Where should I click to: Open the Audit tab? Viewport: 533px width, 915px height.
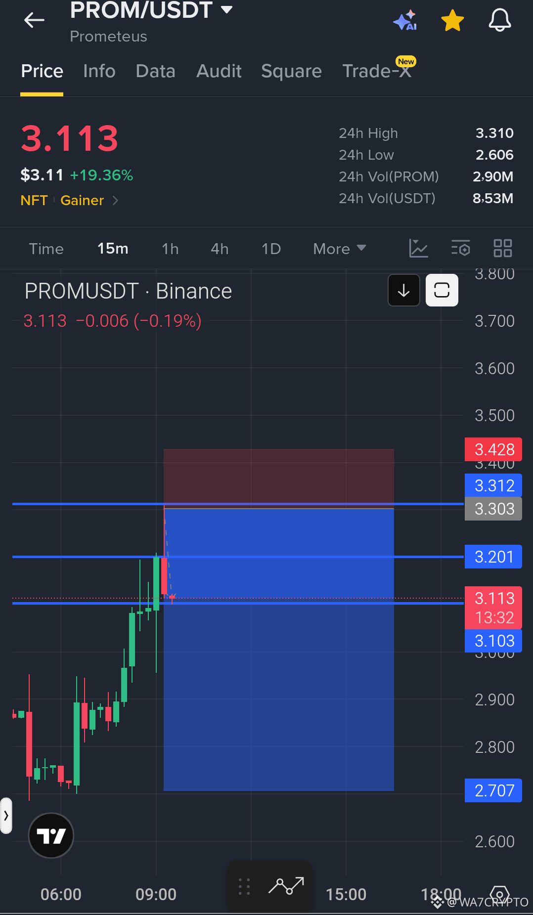pyautogui.click(x=219, y=71)
